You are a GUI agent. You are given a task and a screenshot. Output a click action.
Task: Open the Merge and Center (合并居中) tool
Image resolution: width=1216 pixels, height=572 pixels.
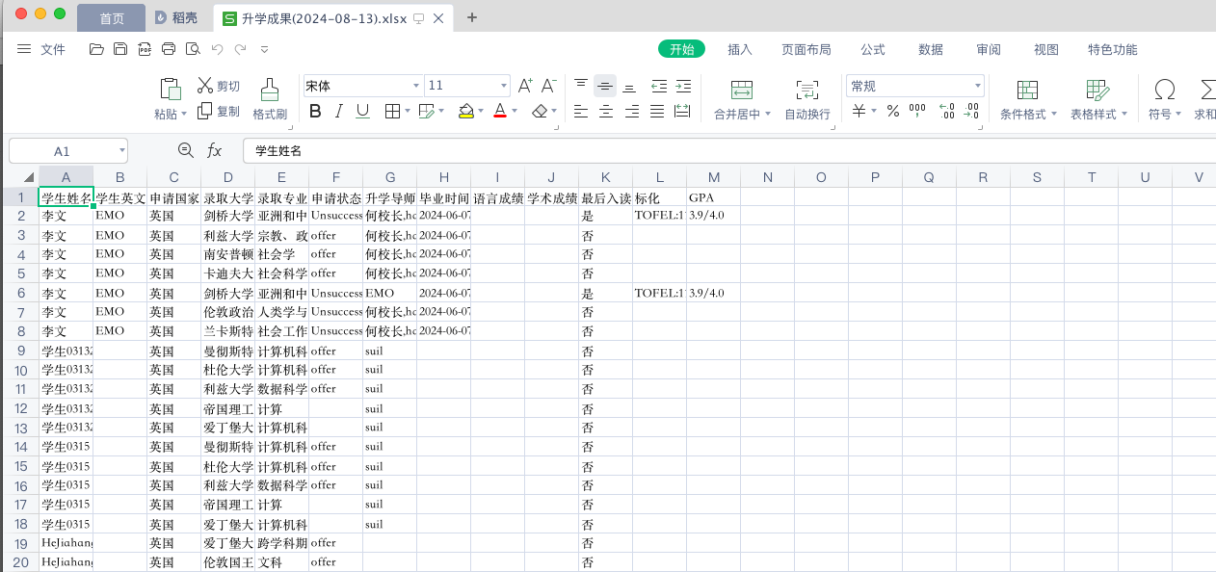click(742, 90)
